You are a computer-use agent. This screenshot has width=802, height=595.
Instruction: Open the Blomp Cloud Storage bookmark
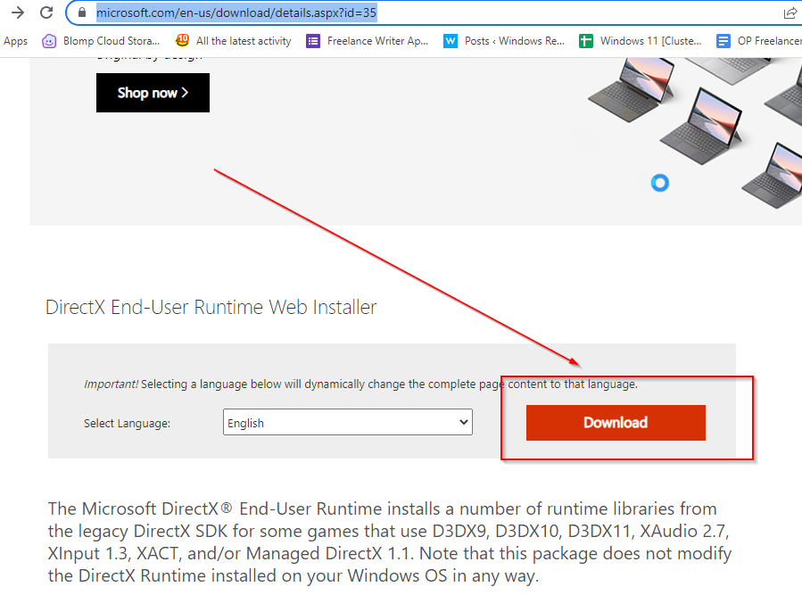[x=101, y=41]
